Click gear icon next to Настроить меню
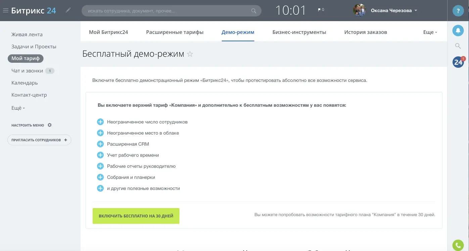 pos(50,125)
